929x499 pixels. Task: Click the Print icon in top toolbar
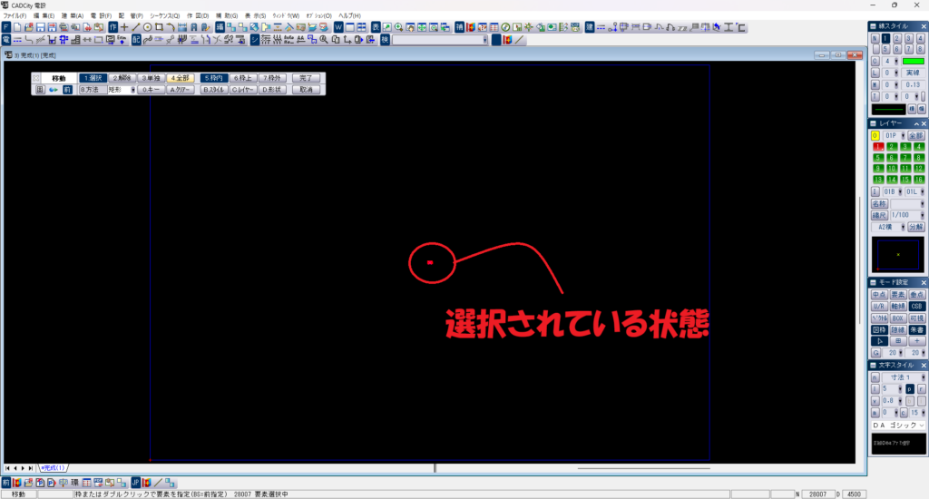[x=64, y=27]
